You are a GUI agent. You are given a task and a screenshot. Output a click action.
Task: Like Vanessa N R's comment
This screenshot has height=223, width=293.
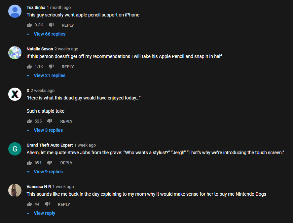[x=29, y=204]
